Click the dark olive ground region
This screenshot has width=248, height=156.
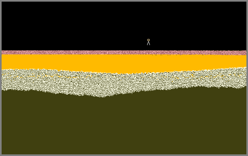[124, 123]
